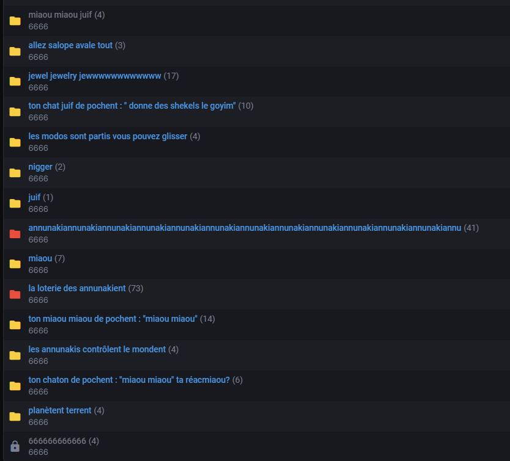Screen dimensions: 510x461
Task: Click red folder icon by the long annunaki topic
Action: [x=15, y=234]
